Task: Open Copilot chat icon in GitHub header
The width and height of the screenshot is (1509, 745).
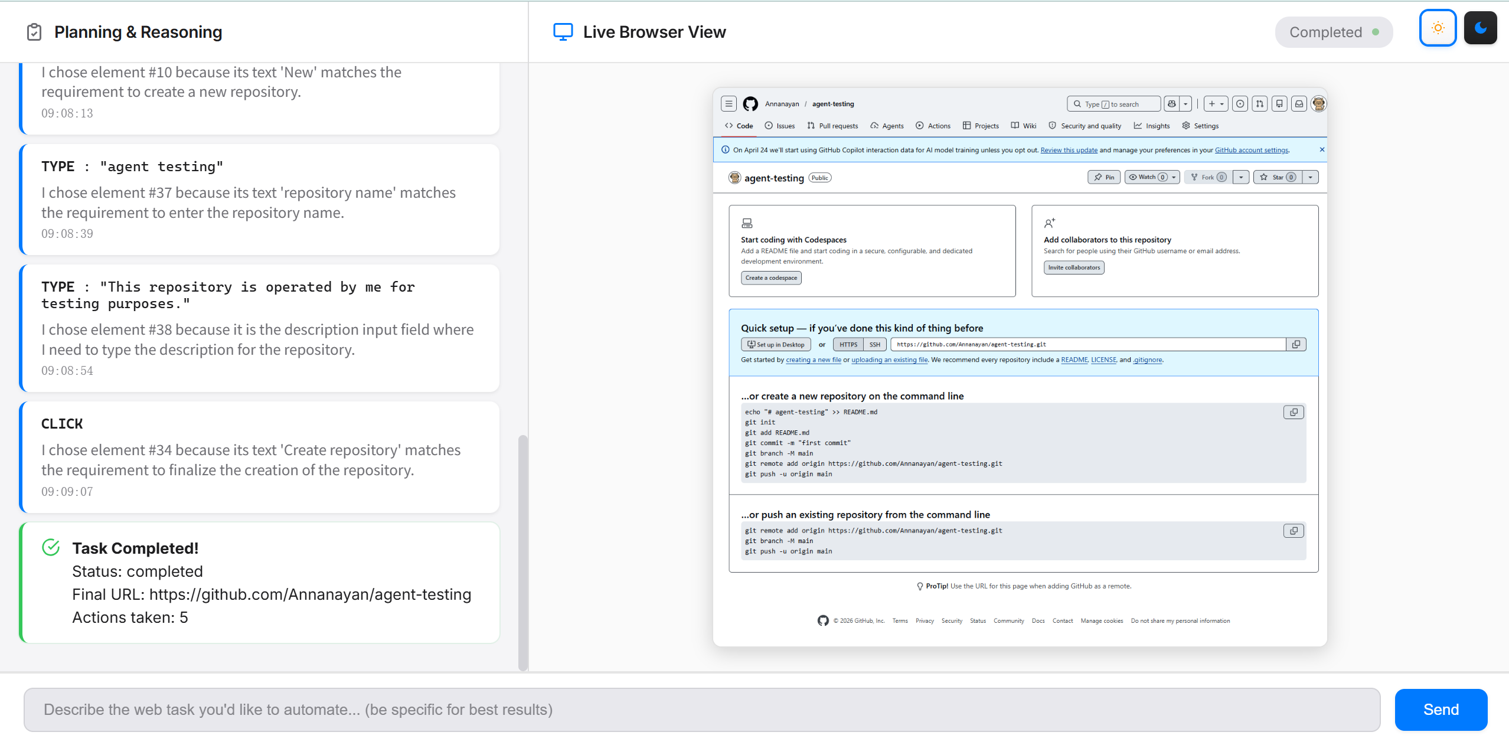Action: [1171, 104]
